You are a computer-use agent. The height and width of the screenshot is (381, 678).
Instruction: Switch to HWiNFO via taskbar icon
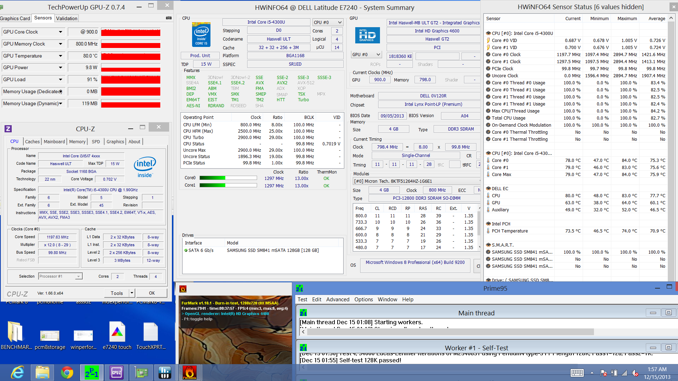pos(165,373)
